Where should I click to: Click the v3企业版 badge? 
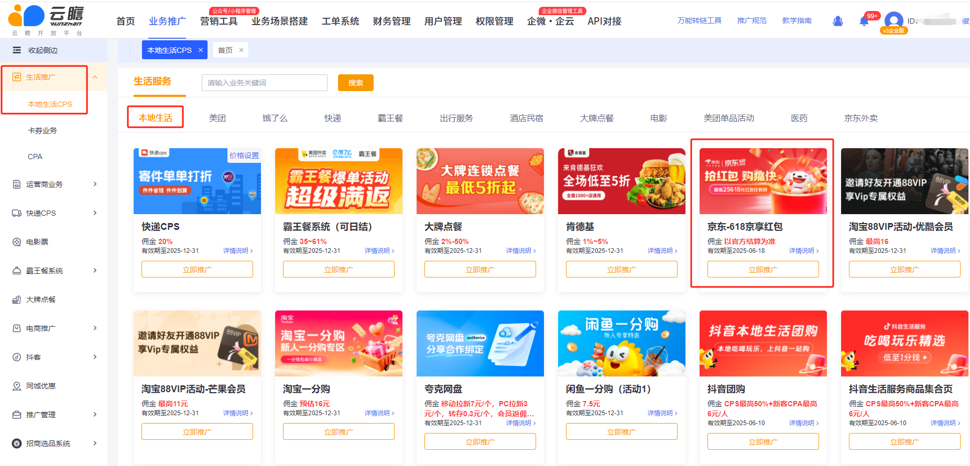coord(893,30)
